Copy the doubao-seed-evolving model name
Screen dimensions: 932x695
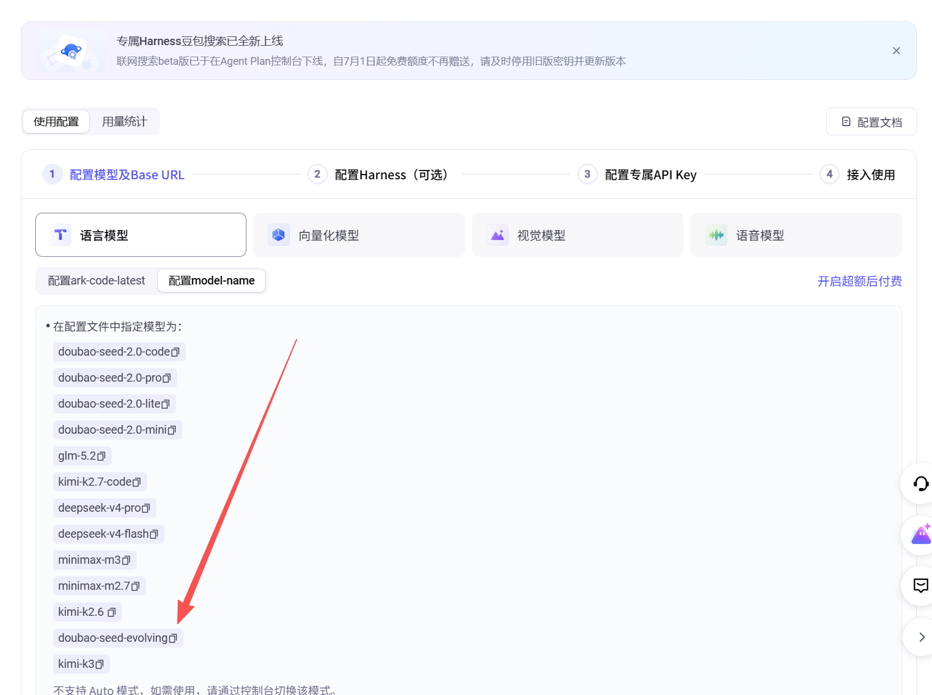pyautogui.click(x=173, y=638)
